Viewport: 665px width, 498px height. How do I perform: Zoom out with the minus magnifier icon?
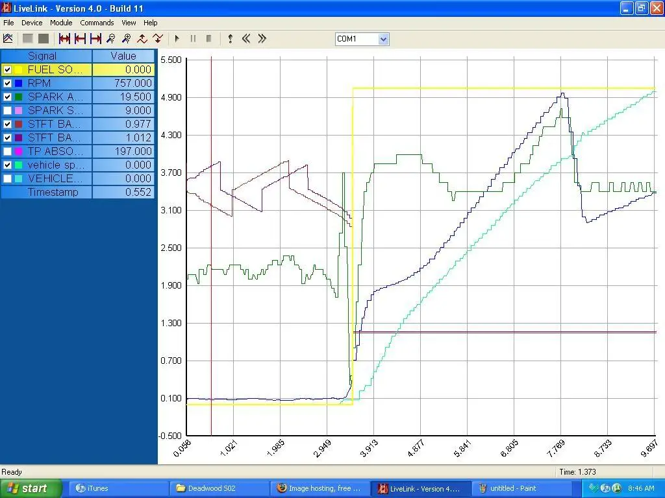click(x=111, y=39)
